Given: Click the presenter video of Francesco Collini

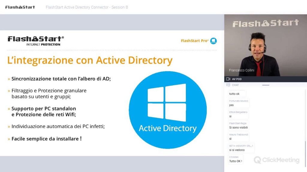Looking at the screenshot, I should [x=266, y=45].
